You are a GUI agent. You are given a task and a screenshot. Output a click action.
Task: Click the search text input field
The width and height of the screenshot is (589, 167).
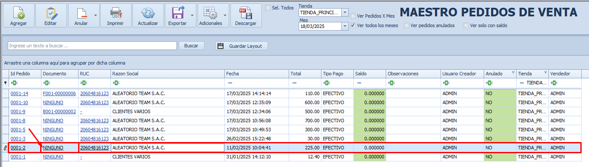click(92, 46)
